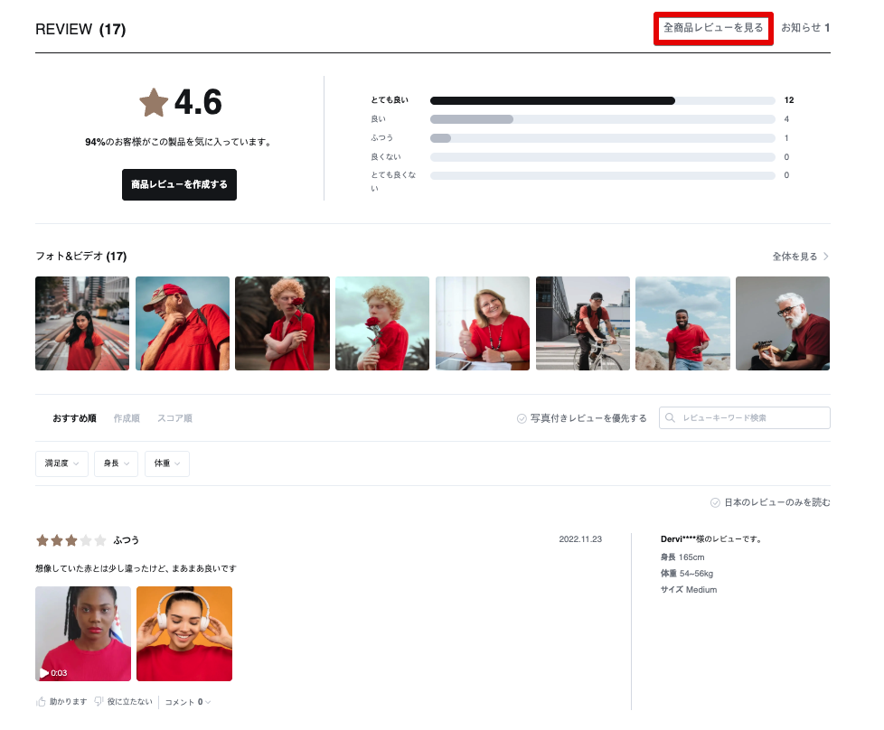
Task: Click the thumbs-down not helpful icon
Action: click(99, 702)
